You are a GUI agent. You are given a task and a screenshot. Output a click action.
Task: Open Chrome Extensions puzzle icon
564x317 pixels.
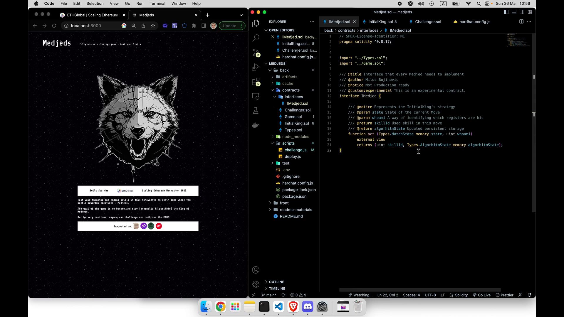tap(194, 26)
